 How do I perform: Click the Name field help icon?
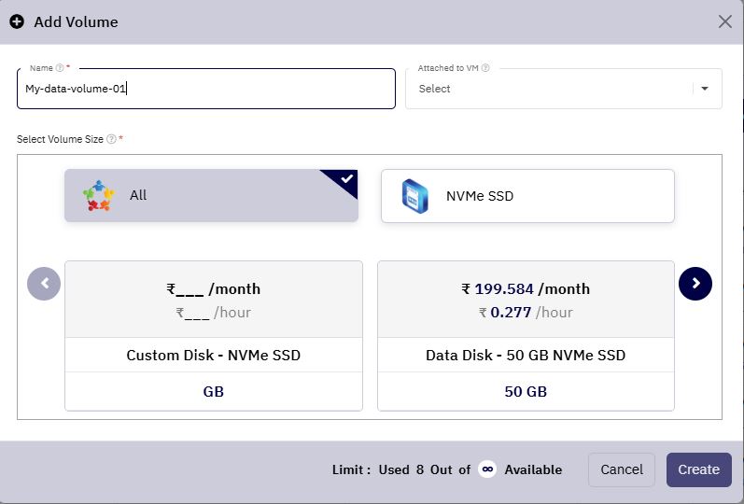coord(60,68)
